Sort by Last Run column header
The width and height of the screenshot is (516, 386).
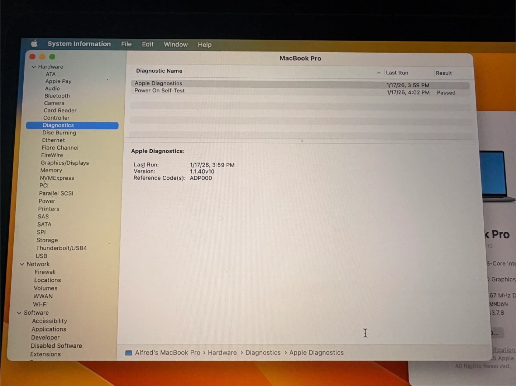point(397,73)
